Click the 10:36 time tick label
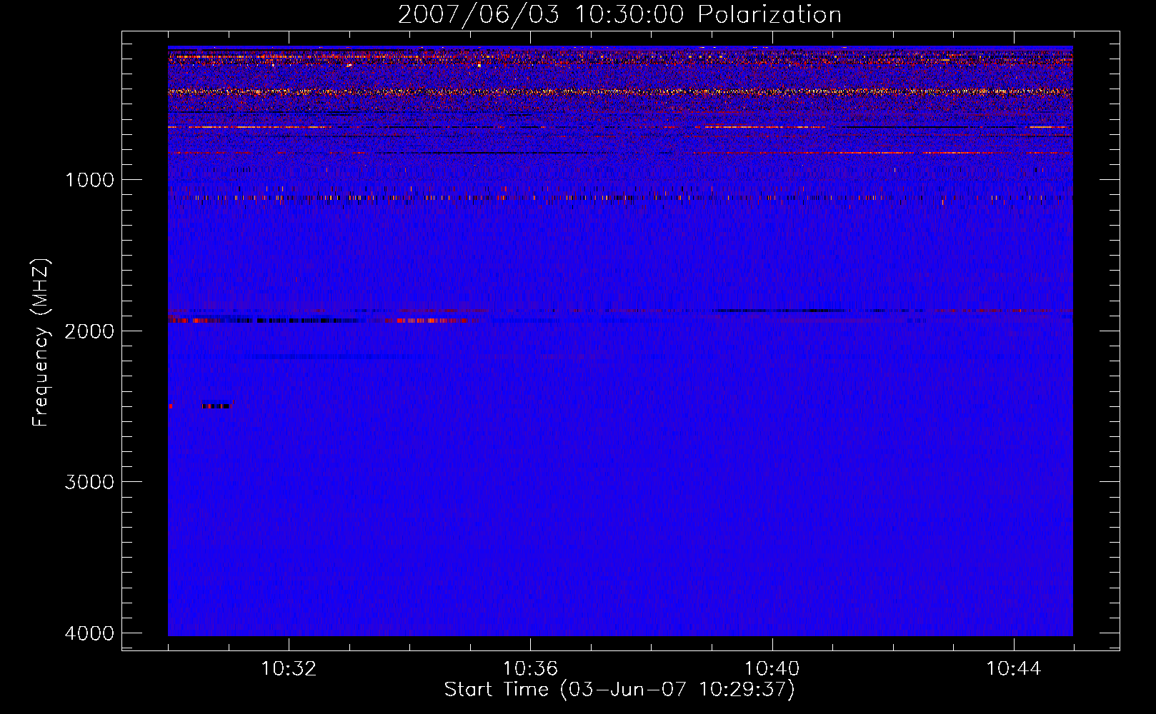The height and width of the screenshot is (714, 1156). (x=530, y=669)
